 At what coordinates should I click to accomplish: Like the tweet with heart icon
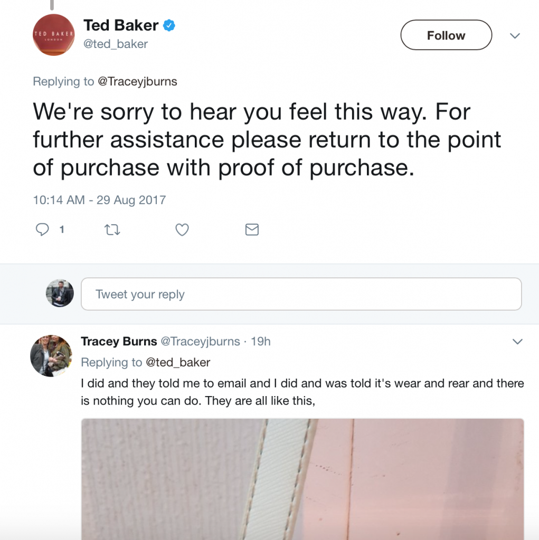[182, 230]
